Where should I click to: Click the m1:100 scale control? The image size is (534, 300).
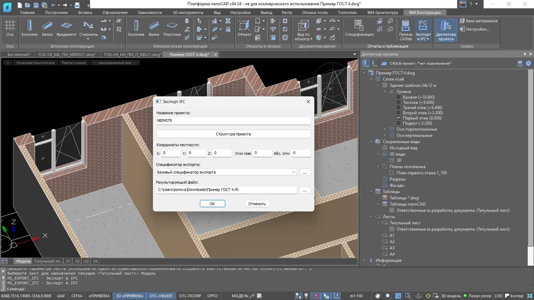[357, 296]
